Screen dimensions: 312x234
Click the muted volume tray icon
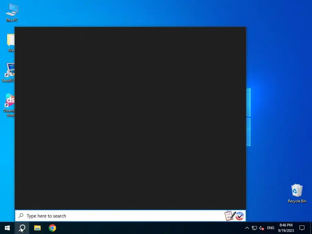(262, 228)
